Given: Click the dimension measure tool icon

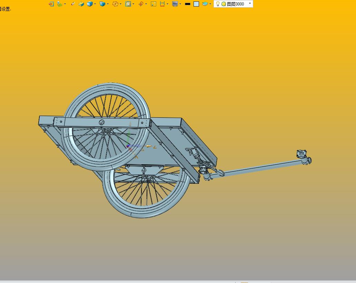Looking at the screenshot, I should tap(162, 4).
